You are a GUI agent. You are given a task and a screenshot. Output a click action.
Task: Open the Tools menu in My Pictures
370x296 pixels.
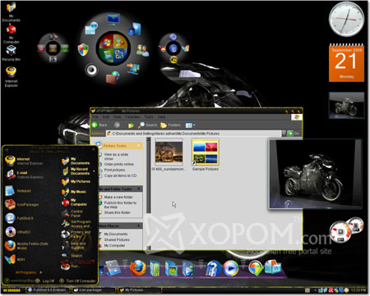pos(149,116)
